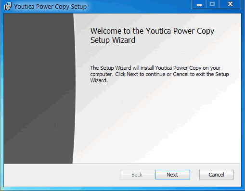Click the Next button to continue setup
The width and height of the screenshot is (245, 191).
coord(173,175)
